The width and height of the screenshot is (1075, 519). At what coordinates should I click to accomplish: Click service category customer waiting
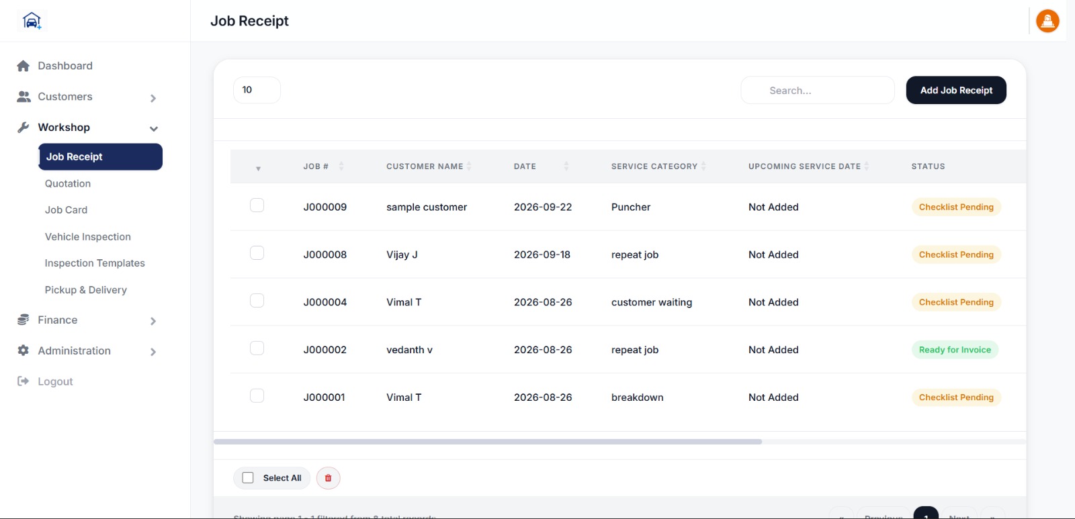652,302
